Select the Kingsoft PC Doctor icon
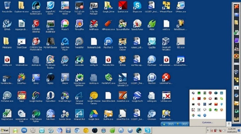Viewport: 241px width, 134px height. coord(51,8)
